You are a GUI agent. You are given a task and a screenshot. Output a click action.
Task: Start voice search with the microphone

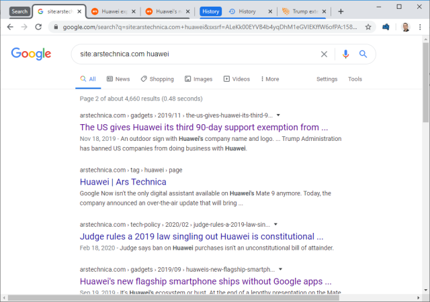(x=345, y=54)
